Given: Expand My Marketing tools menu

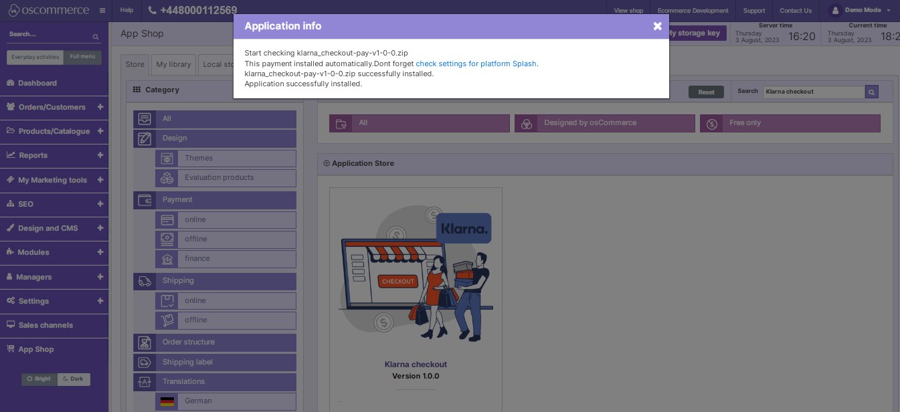Looking at the screenshot, I should coord(100,180).
